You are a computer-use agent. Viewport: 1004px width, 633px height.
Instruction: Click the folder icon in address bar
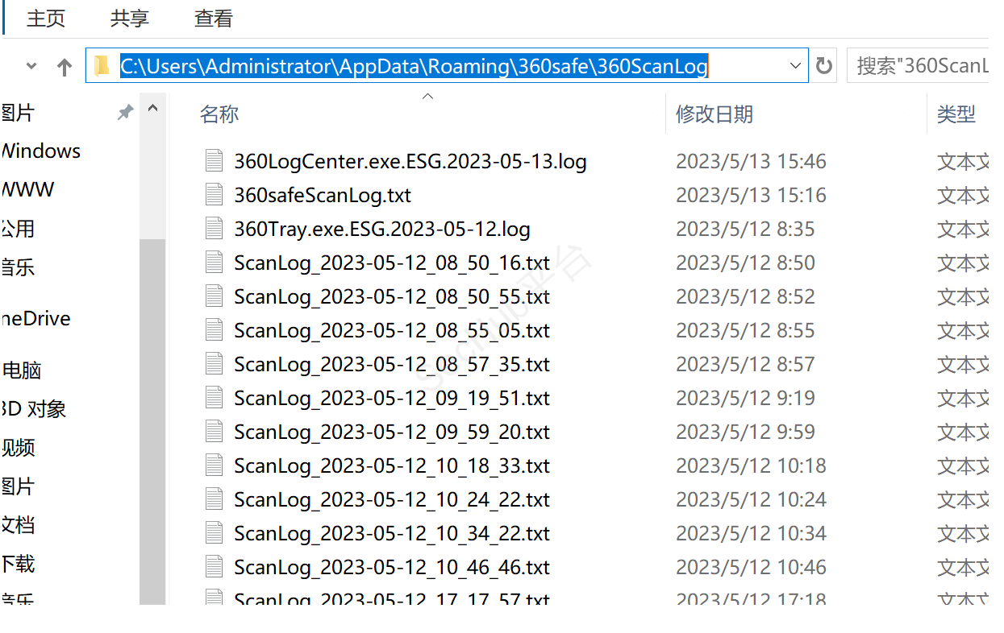(102, 66)
